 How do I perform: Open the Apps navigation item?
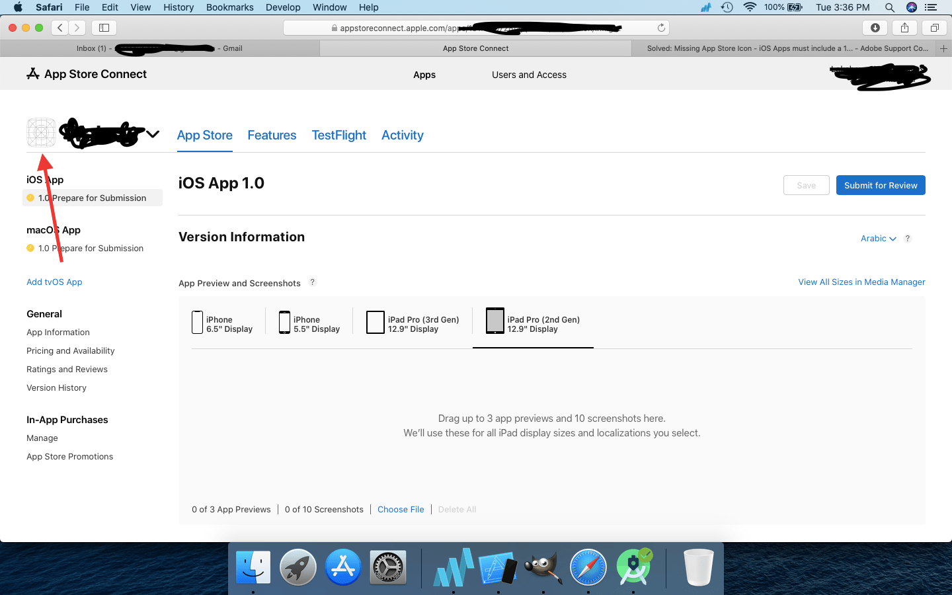tap(424, 75)
